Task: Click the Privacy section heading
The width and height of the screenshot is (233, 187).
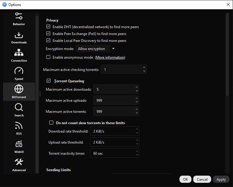Action: [x=52, y=20]
